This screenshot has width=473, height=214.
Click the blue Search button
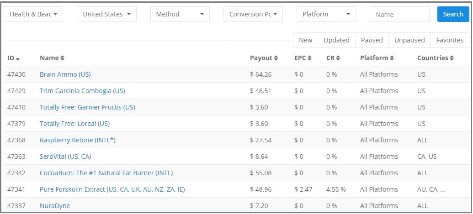coord(453,14)
